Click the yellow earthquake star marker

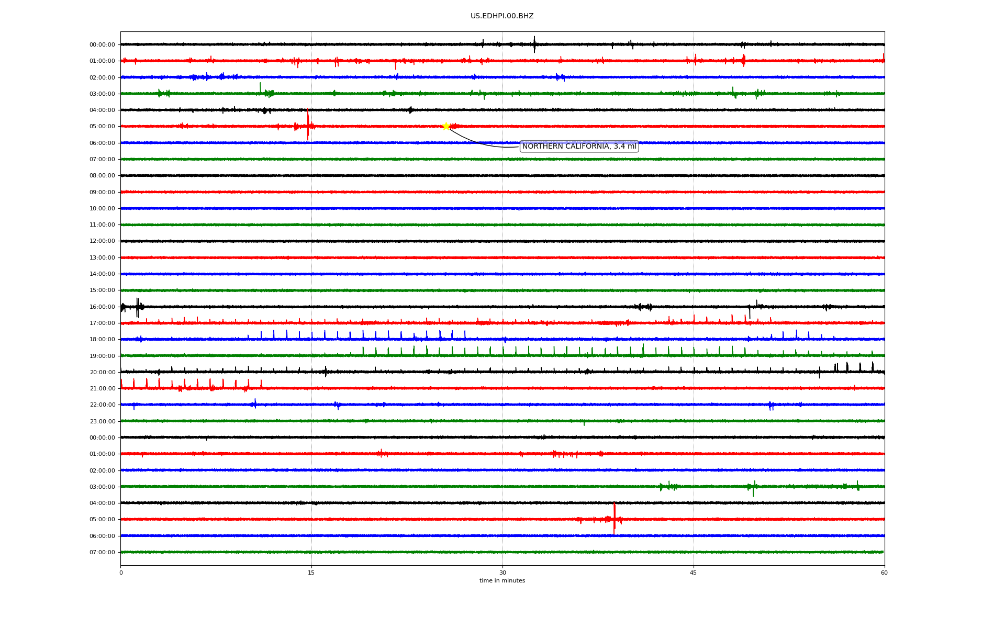(x=446, y=126)
